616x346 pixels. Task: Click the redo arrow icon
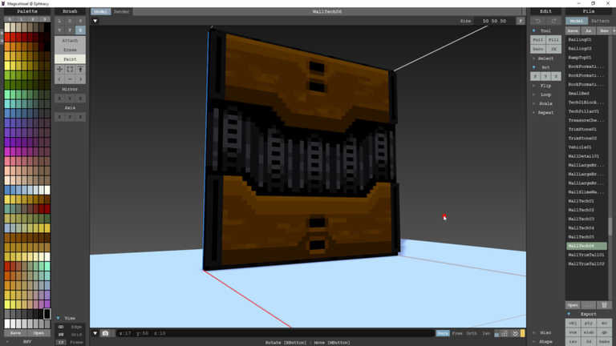[553, 21]
